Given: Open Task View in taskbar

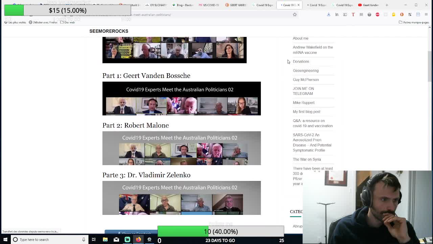Looking at the screenshot, I should (x=94, y=240).
